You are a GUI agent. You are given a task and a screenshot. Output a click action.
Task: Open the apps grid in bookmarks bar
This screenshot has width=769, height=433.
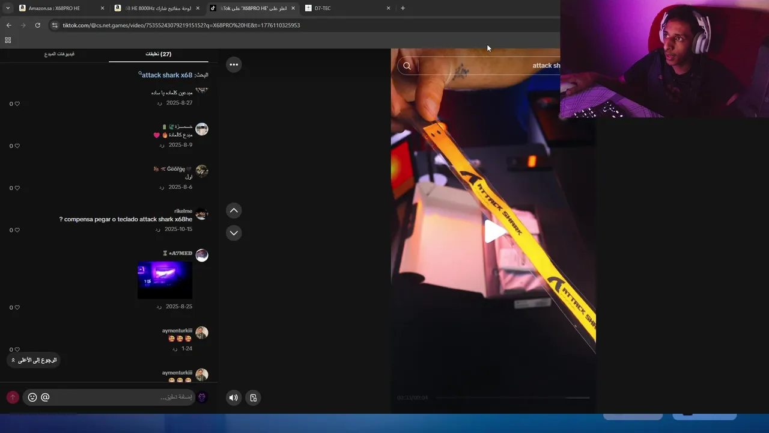click(8, 40)
